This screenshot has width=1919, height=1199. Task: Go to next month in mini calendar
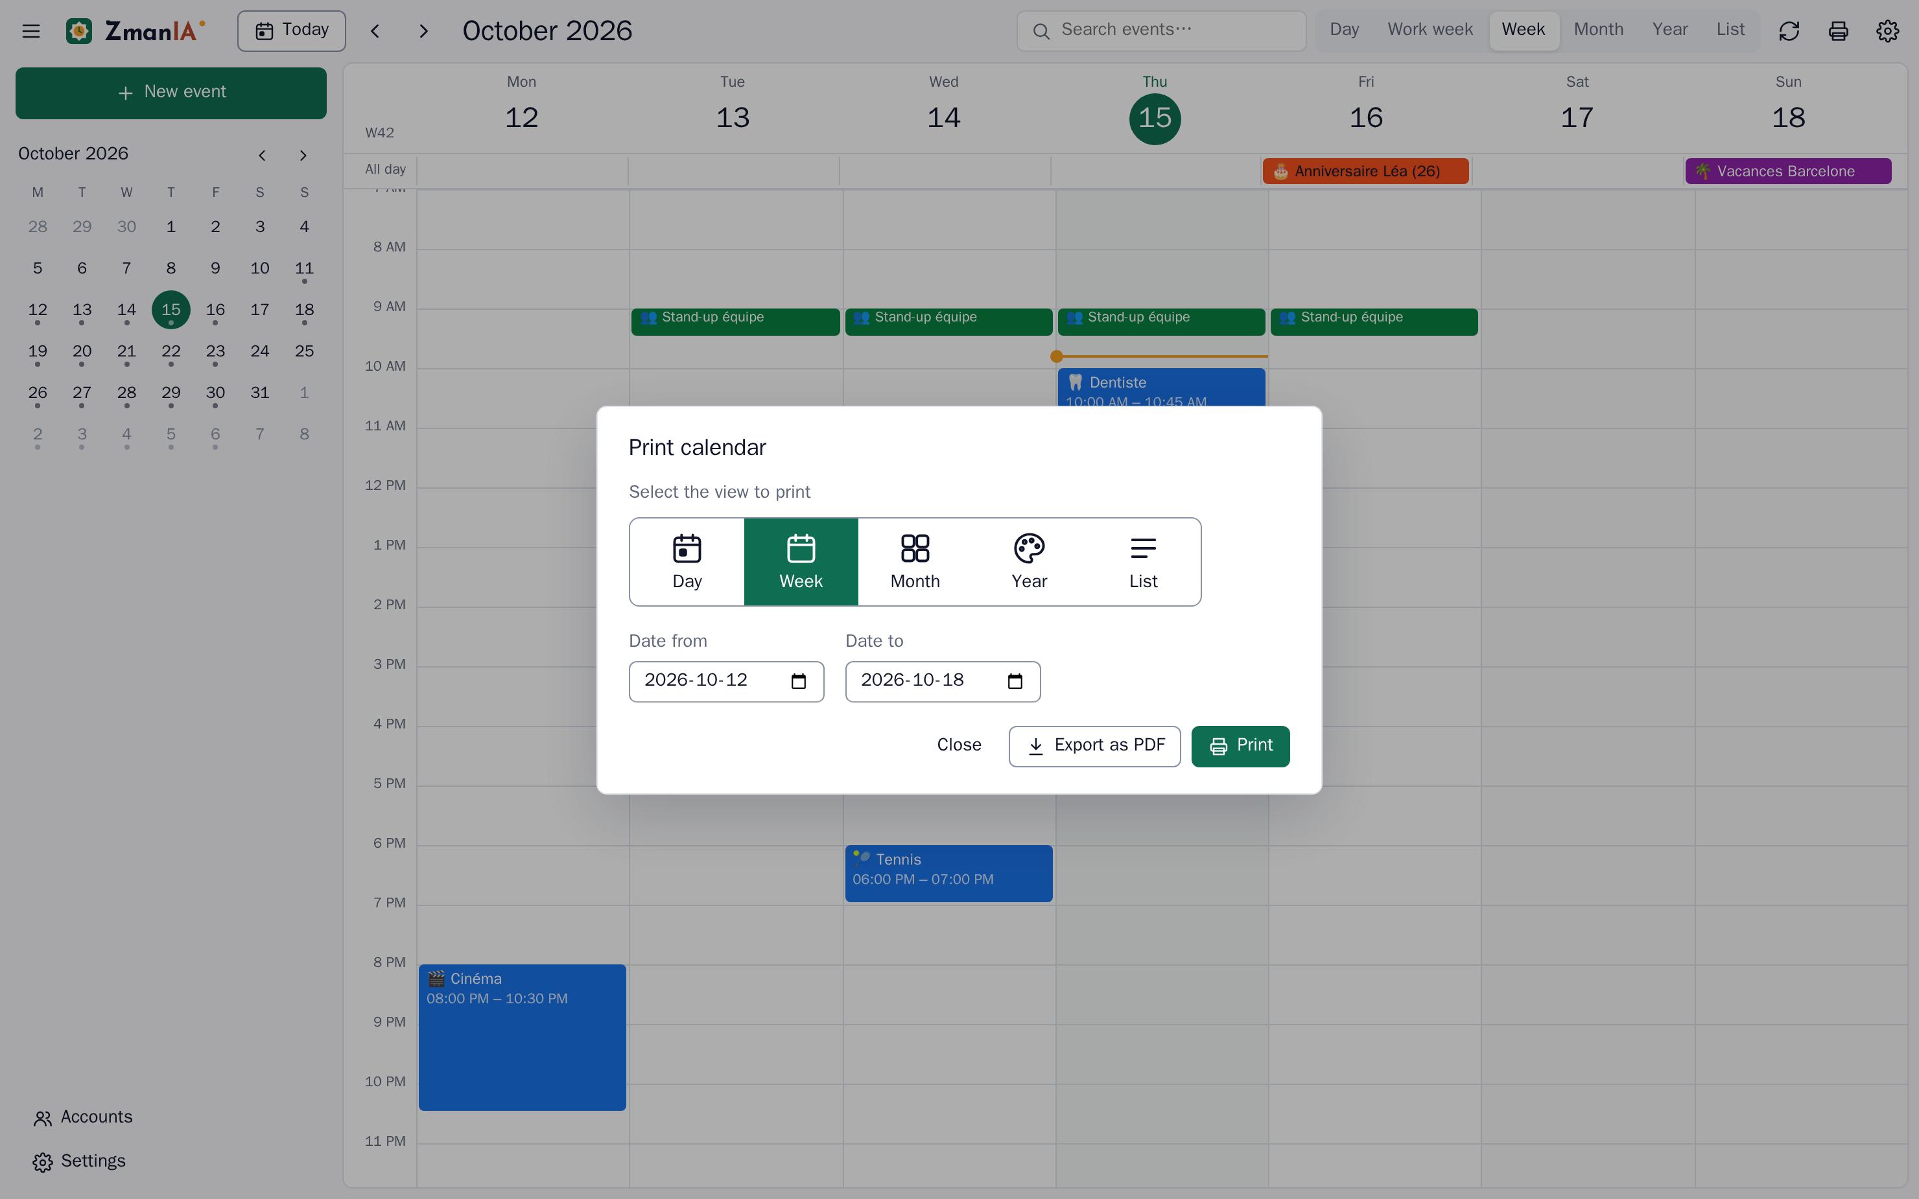[303, 155]
